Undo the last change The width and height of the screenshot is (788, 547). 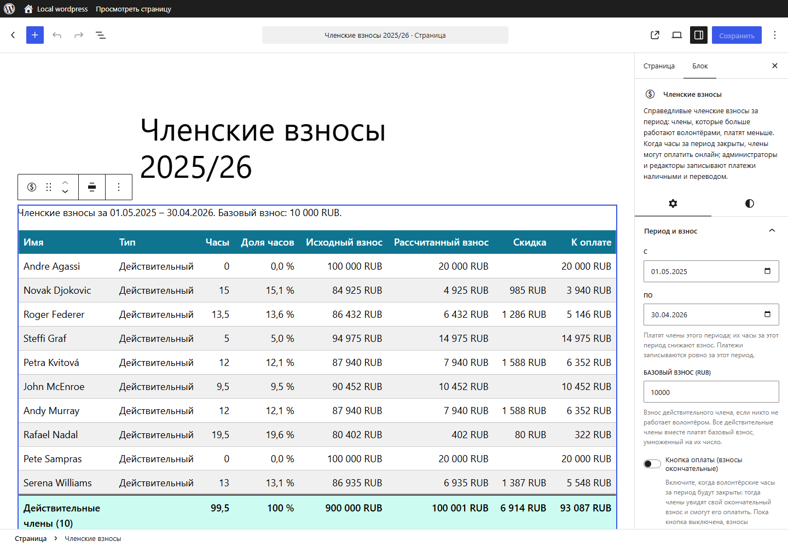(57, 35)
